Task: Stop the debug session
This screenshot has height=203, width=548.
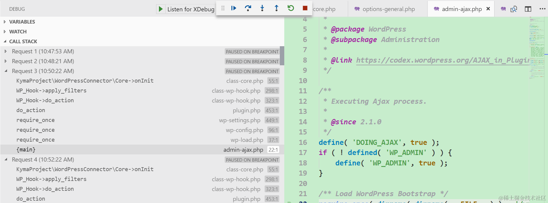Action: click(305, 8)
